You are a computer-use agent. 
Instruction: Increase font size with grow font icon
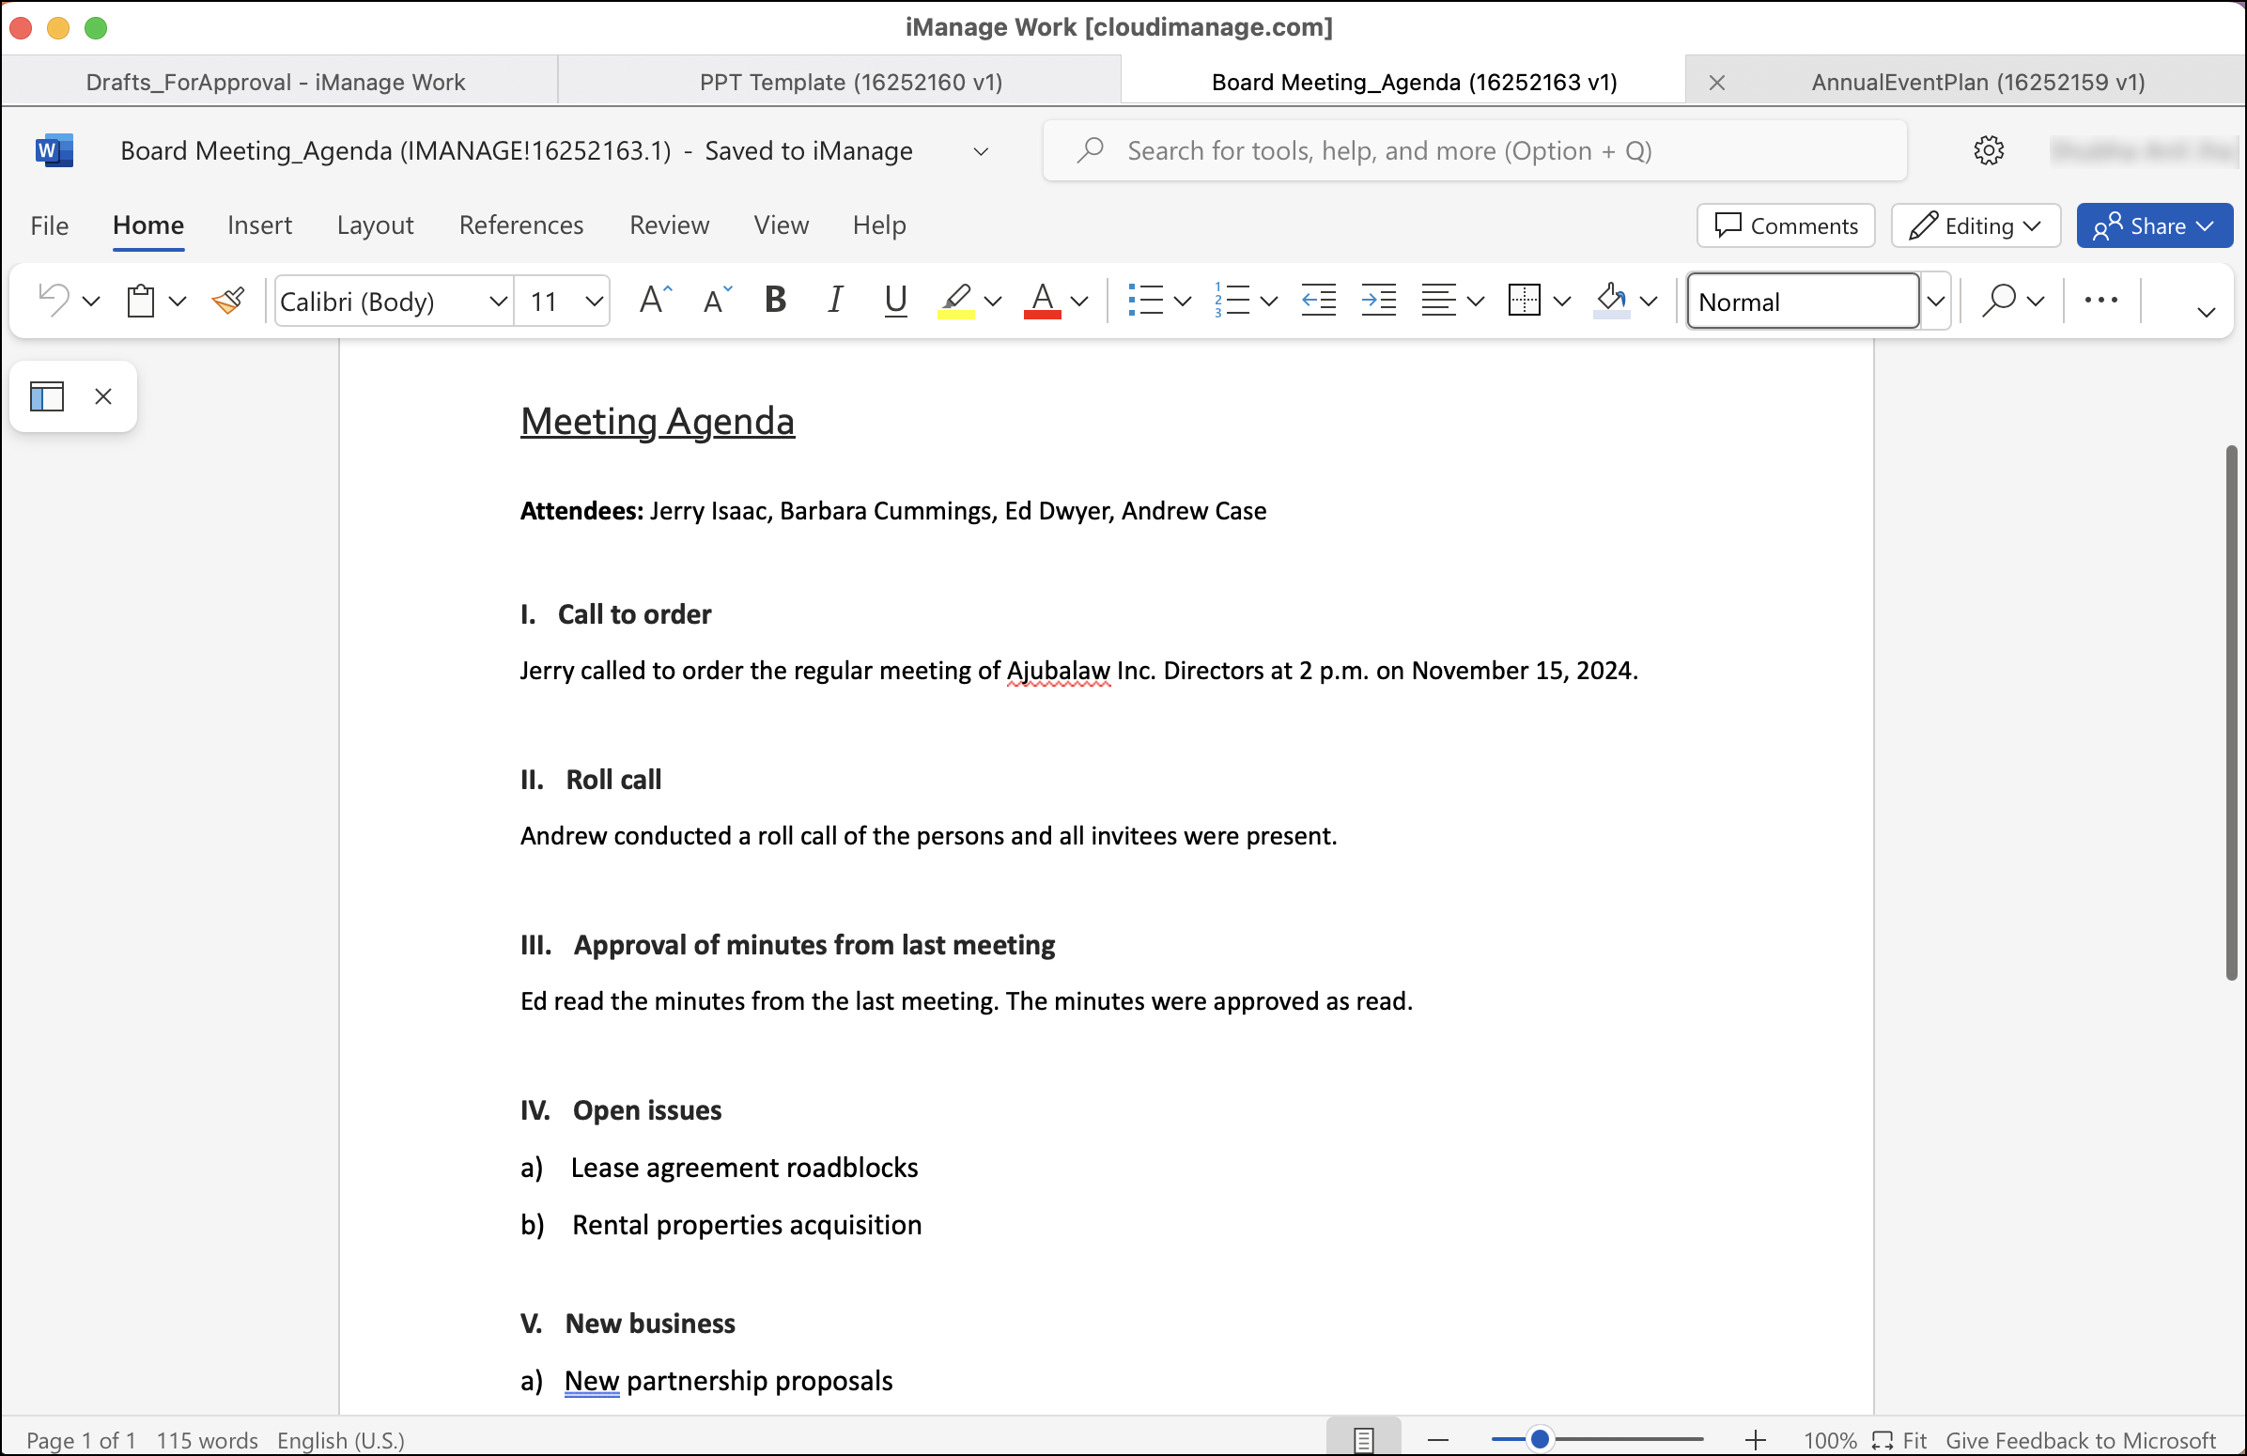(x=654, y=302)
